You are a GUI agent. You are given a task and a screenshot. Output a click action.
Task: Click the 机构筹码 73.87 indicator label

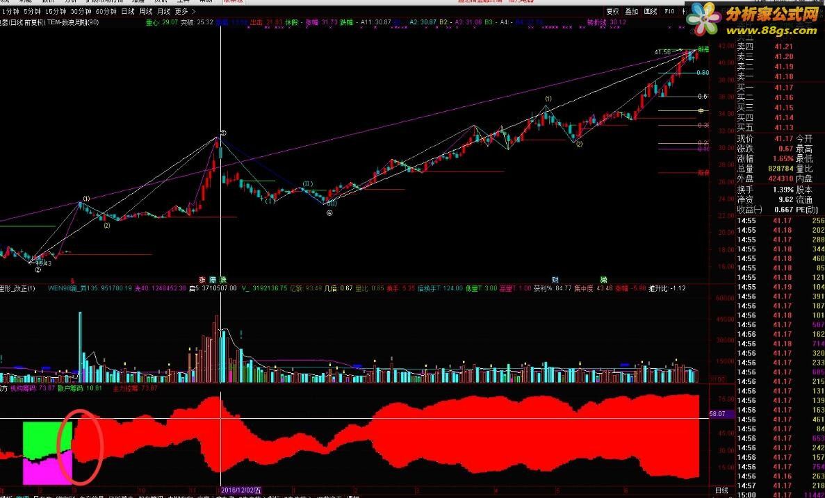33,388
